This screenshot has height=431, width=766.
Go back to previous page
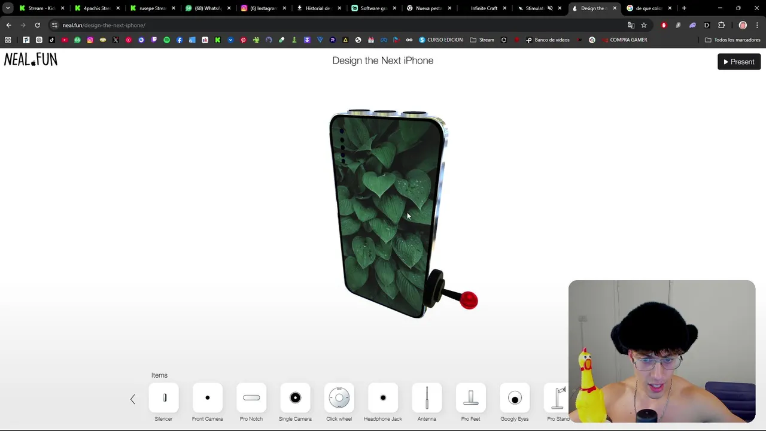click(x=8, y=25)
